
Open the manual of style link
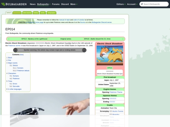64,20
